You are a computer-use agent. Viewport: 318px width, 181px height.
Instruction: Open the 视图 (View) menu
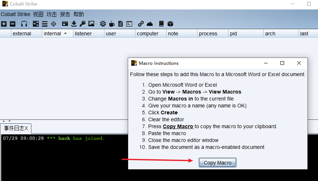[38, 14]
